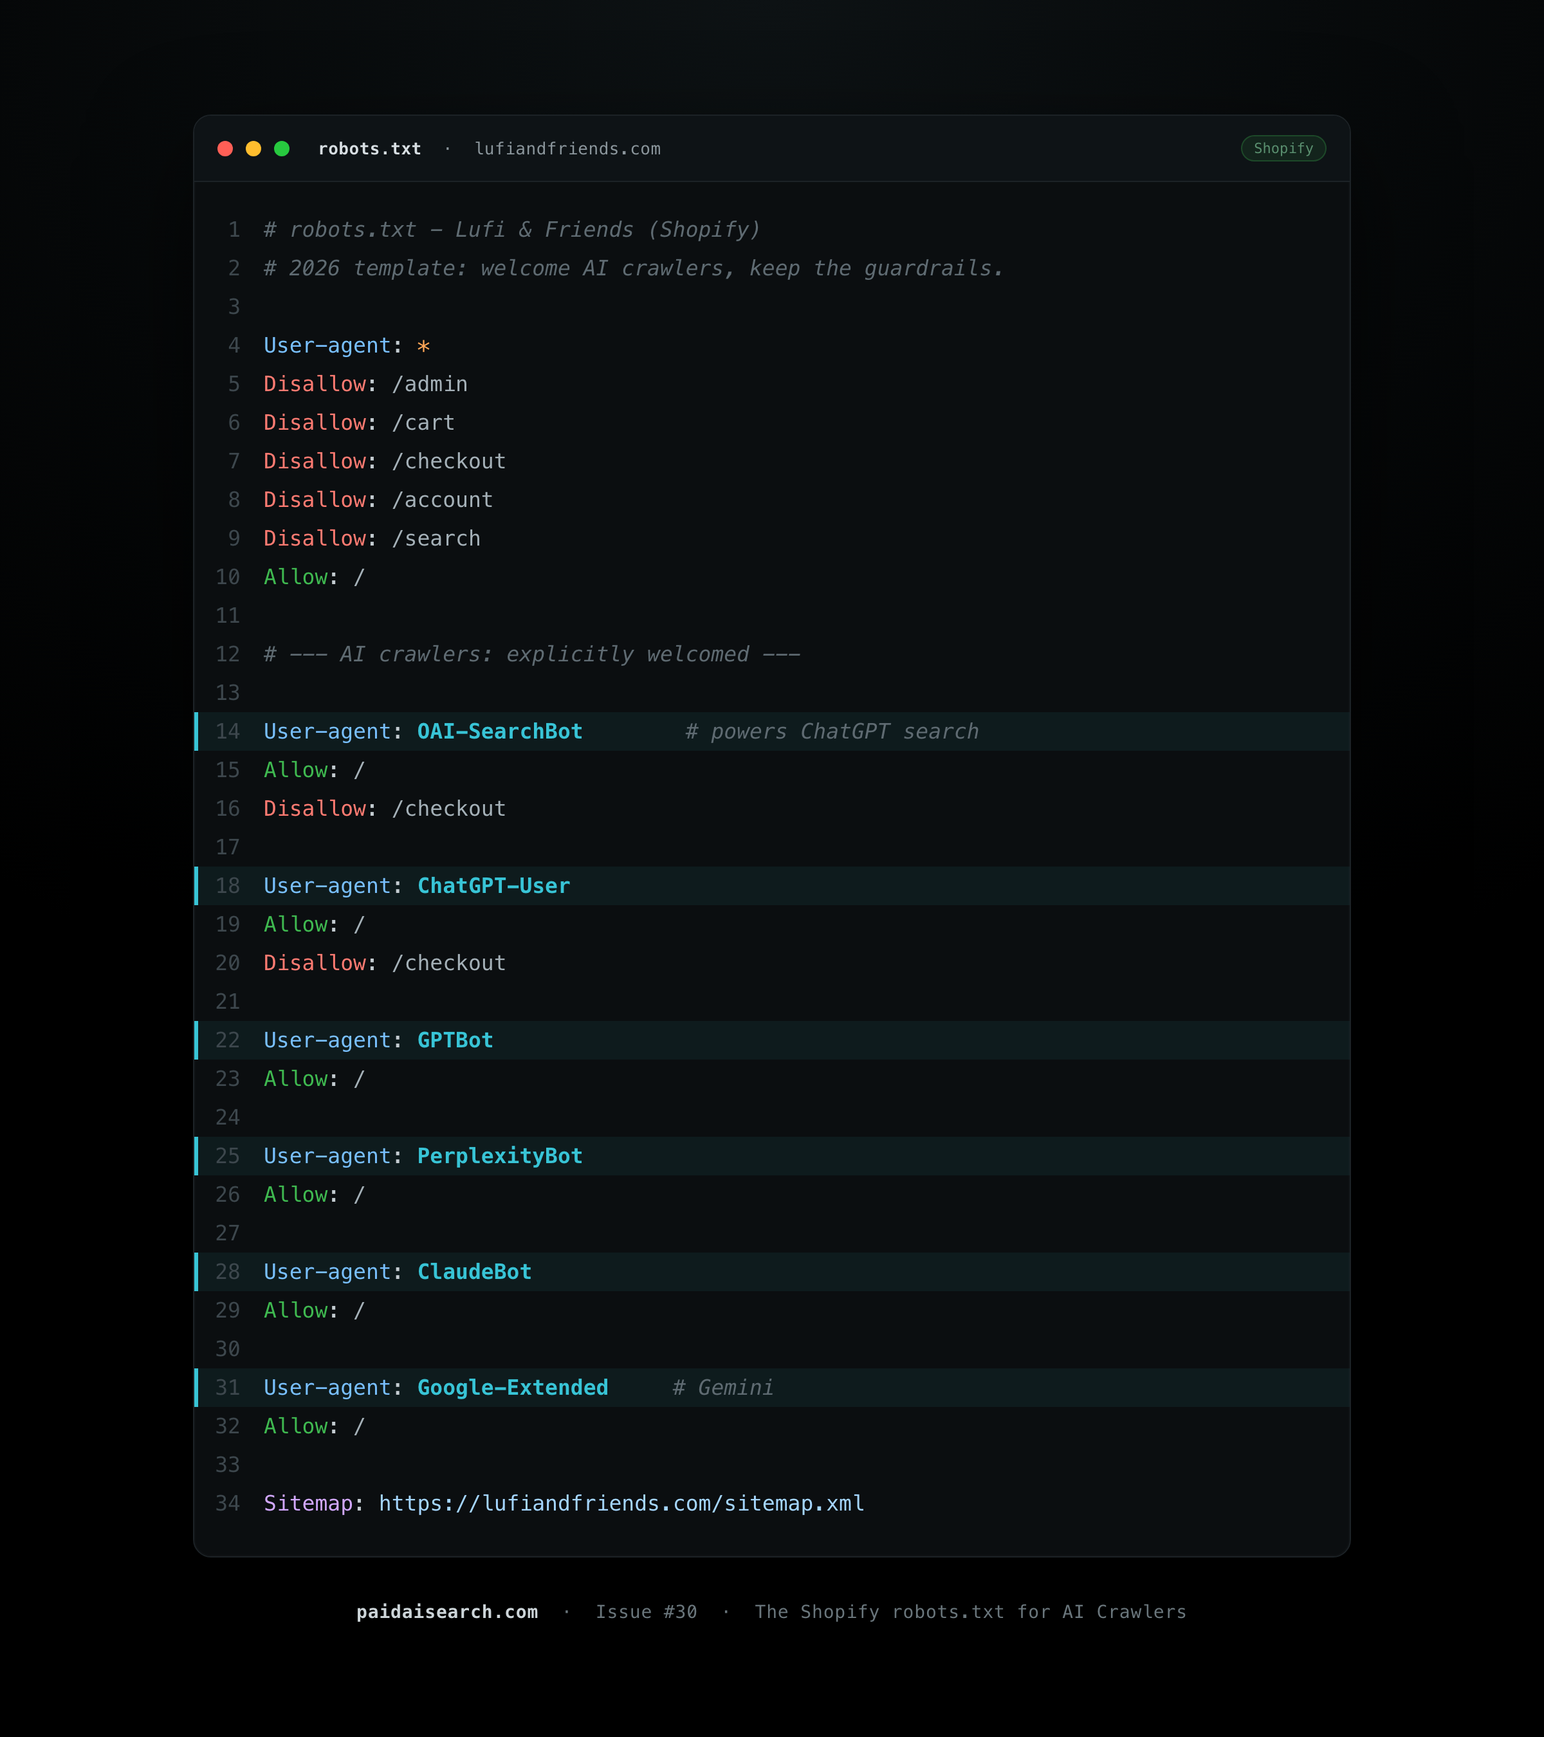Click line number 1 in the gutter
This screenshot has width=1544, height=1737.
pos(234,230)
